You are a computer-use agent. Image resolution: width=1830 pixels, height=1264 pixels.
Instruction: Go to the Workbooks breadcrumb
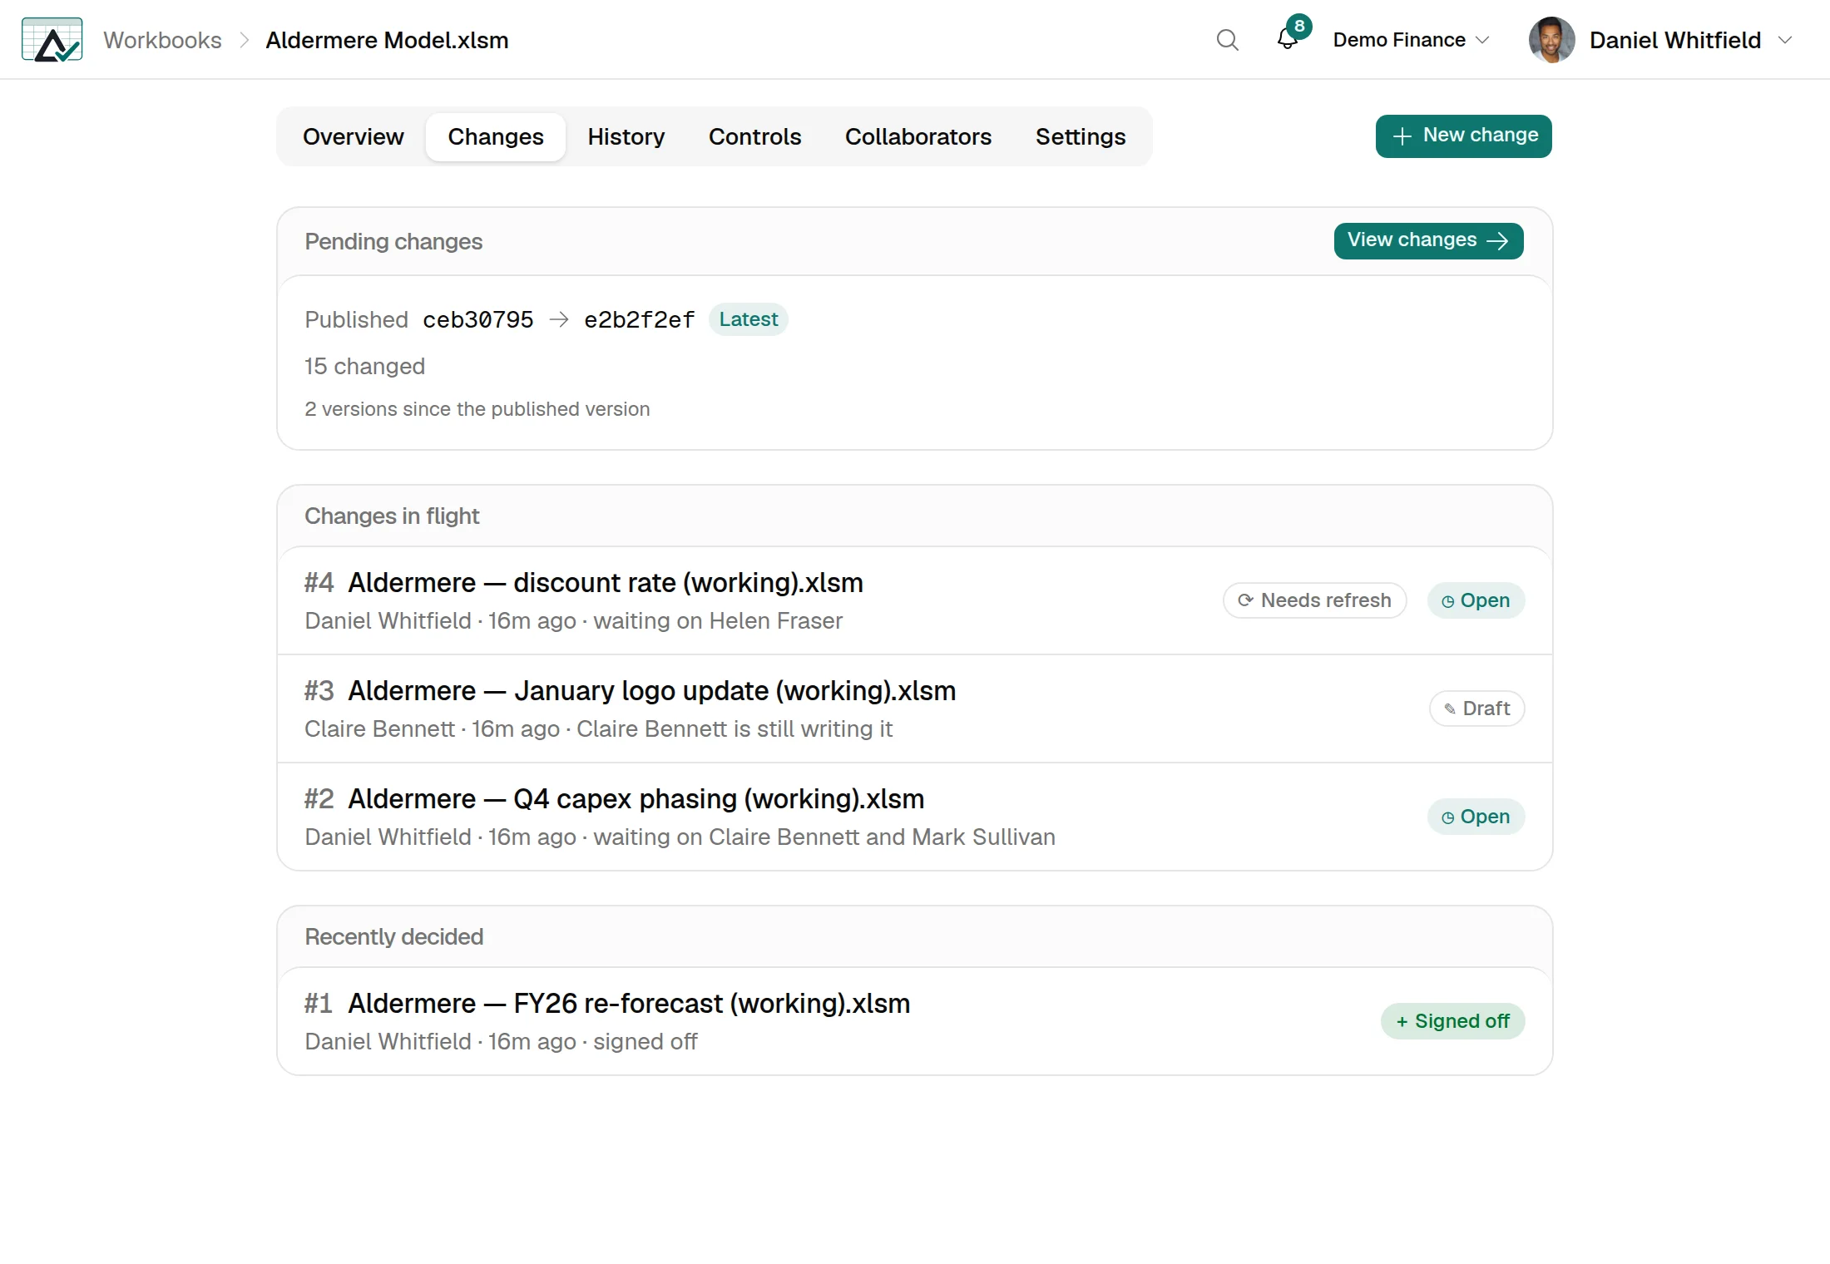[162, 40]
